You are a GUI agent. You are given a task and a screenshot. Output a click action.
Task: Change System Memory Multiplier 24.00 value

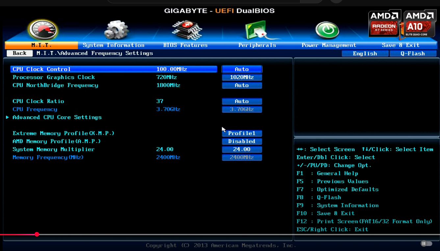(242, 149)
